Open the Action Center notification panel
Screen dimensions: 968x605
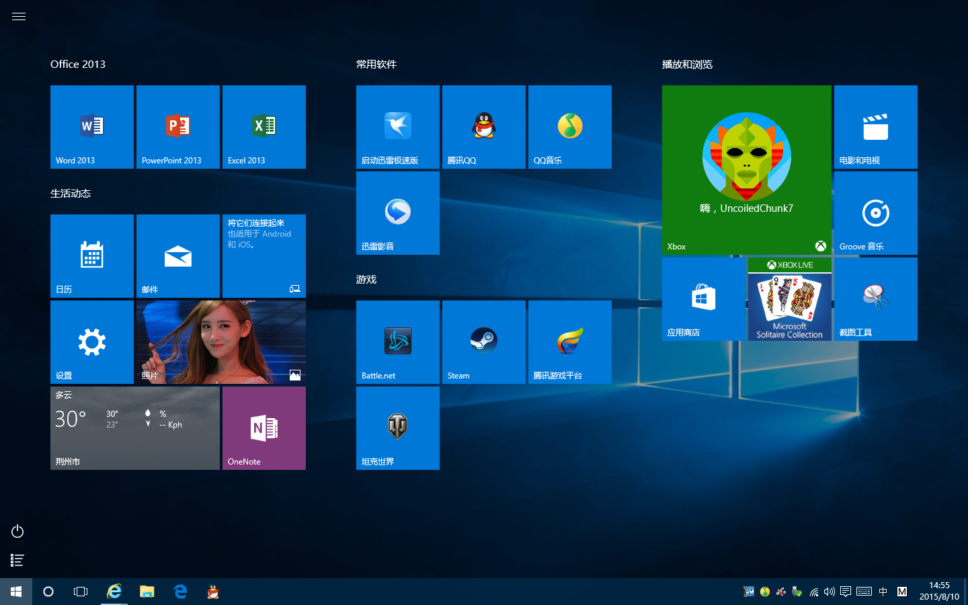tap(845, 592)
